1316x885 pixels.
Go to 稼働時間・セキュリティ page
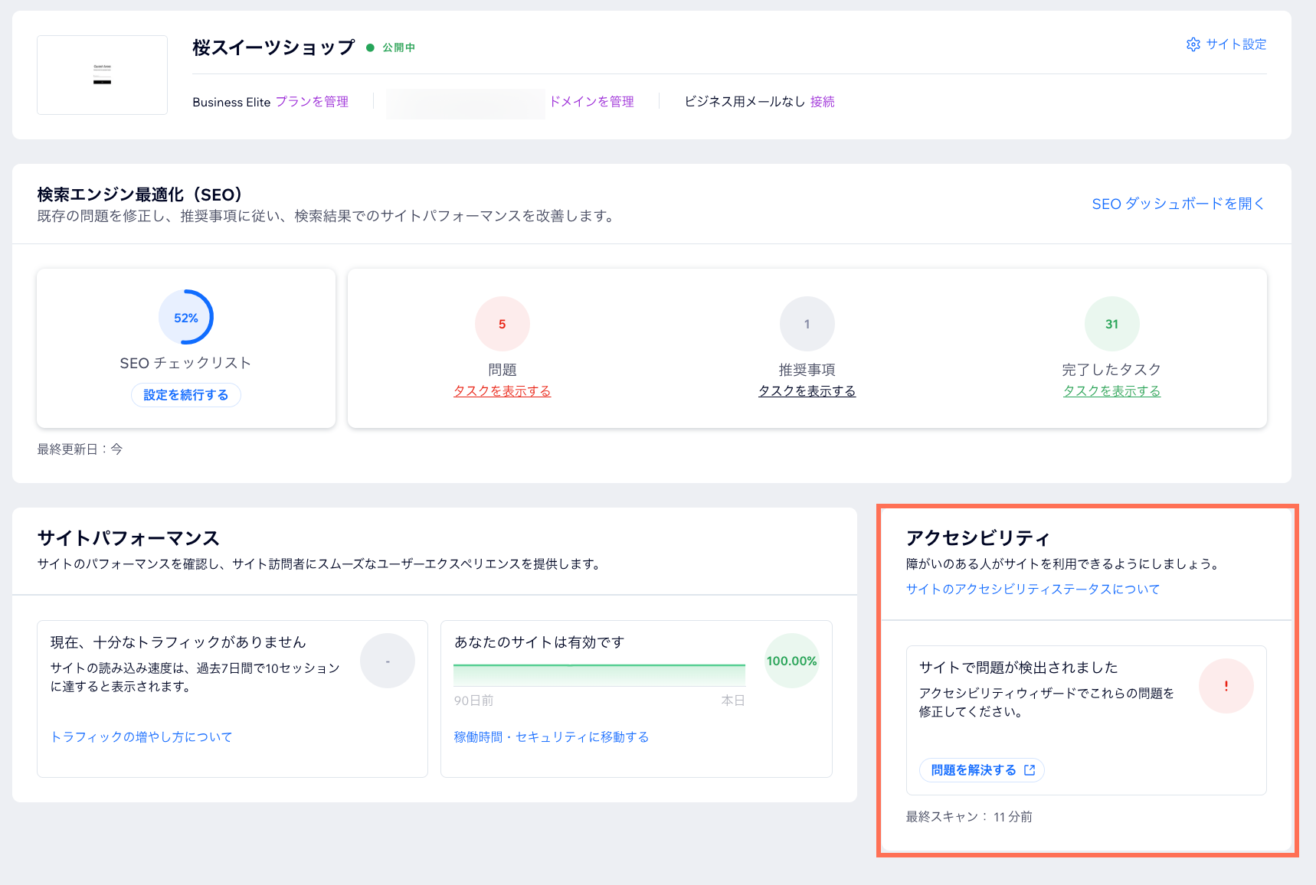[x=551, y=736]
